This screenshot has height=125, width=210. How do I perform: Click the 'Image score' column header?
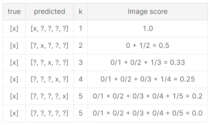pos(148,12)
